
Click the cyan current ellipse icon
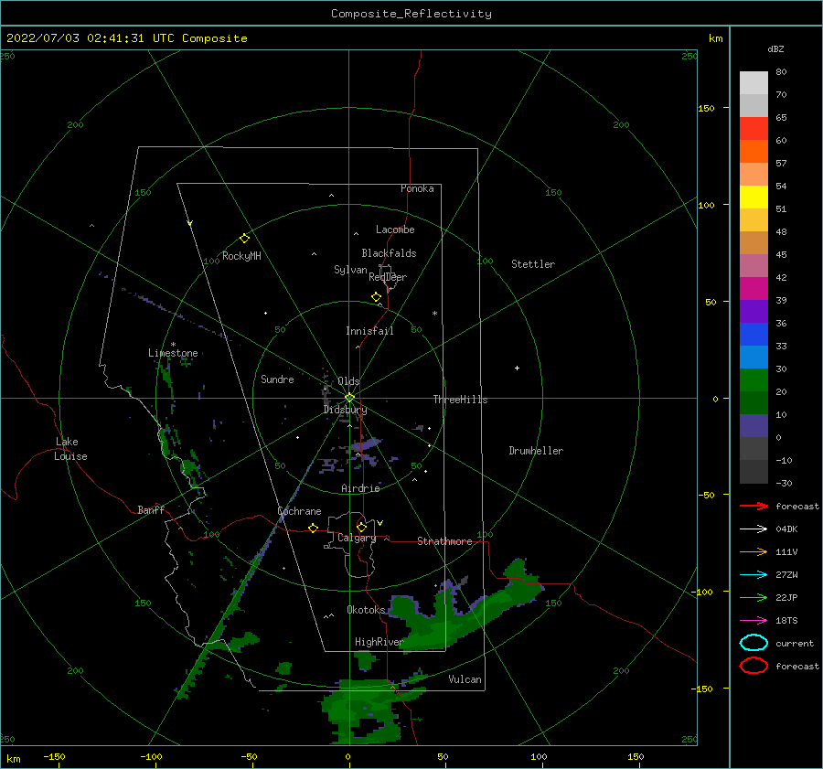click(754, 643)
